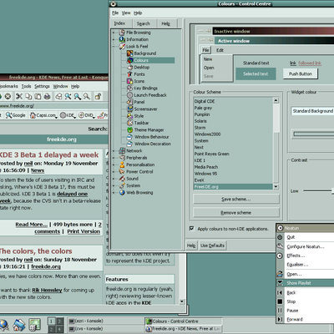
Task: Open the View menu in Control Centre
Action: click(126, 13)
